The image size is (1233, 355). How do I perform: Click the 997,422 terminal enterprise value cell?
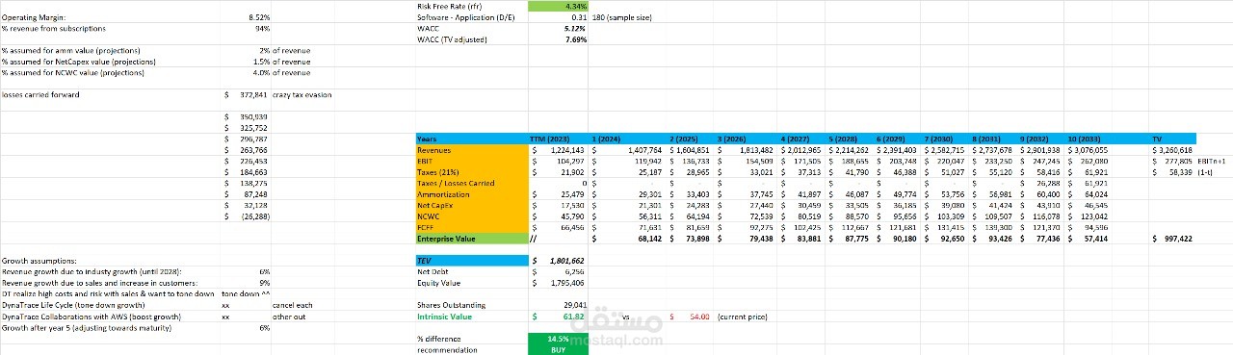(1173, 238)
